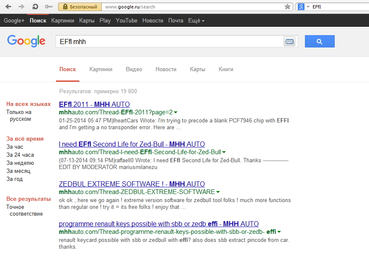
Task: Click the browser address bar URL
Action: coord(130,7)
